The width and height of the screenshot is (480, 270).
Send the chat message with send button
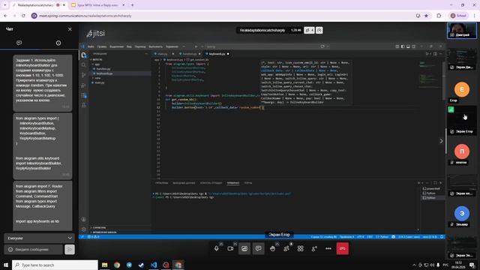[70, 250]
